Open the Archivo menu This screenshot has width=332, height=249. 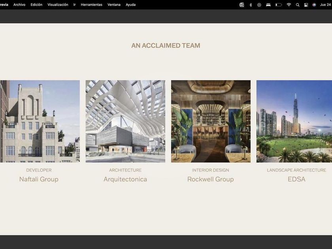19,5
